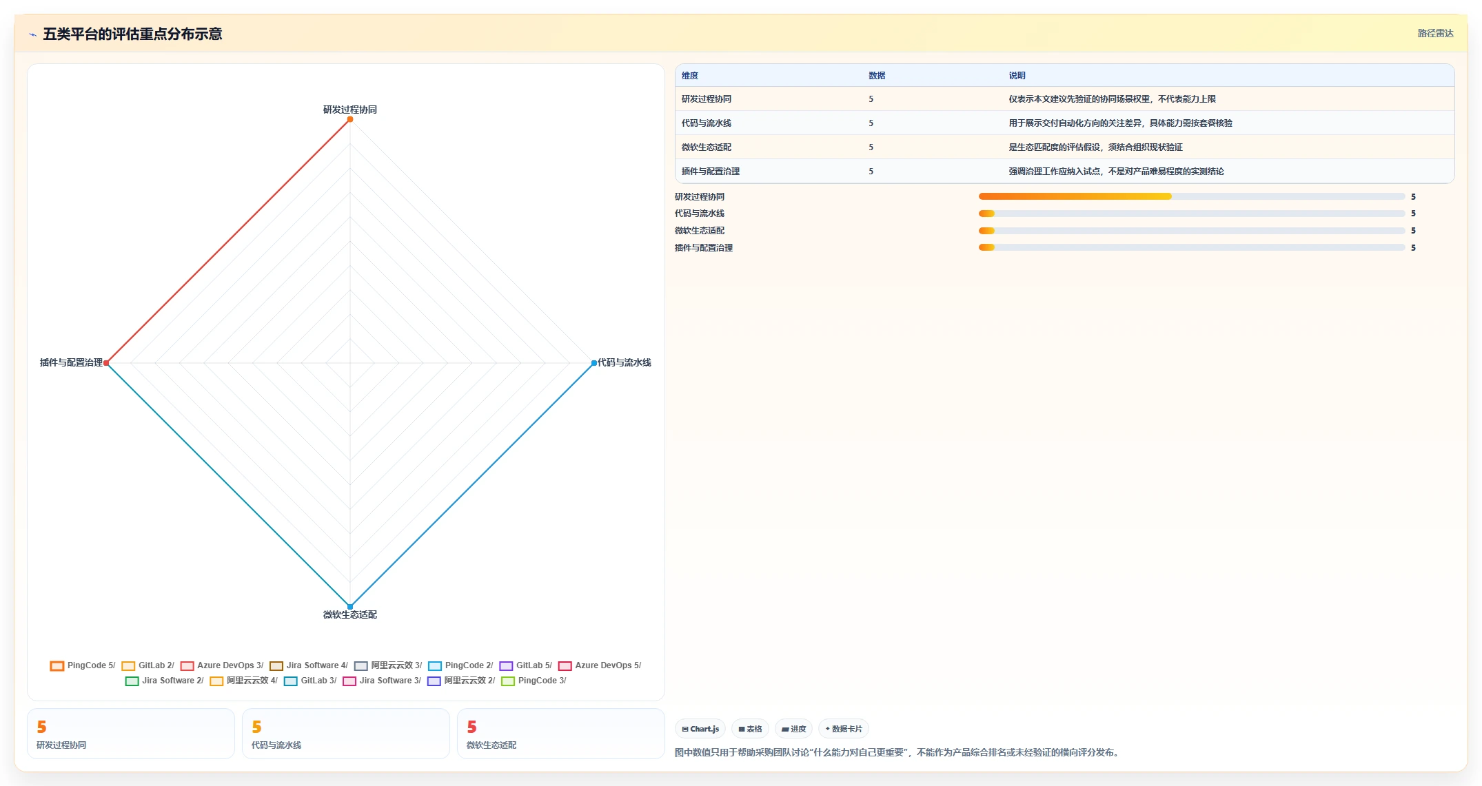
Task: Click the 路径雷达 label in header
Action: (1435, 33)
